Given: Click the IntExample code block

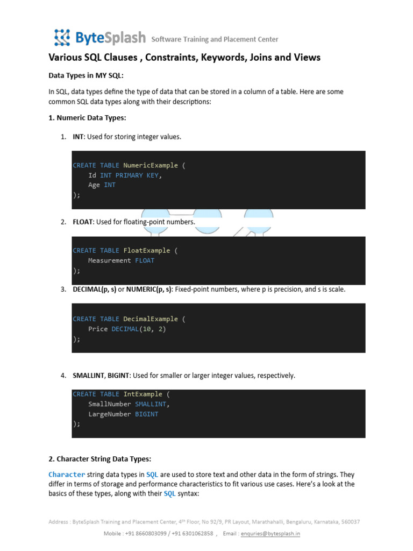Looking at the screenshot, I should click(x=218, y=414).
